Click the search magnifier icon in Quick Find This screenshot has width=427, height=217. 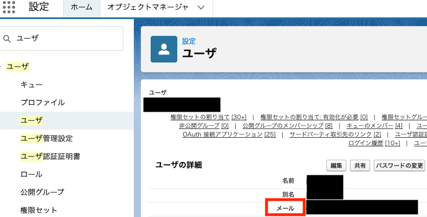[7, 39]
